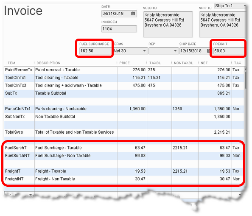
Task: Select the Invoice # 1104 field
Action: (119, 29)
